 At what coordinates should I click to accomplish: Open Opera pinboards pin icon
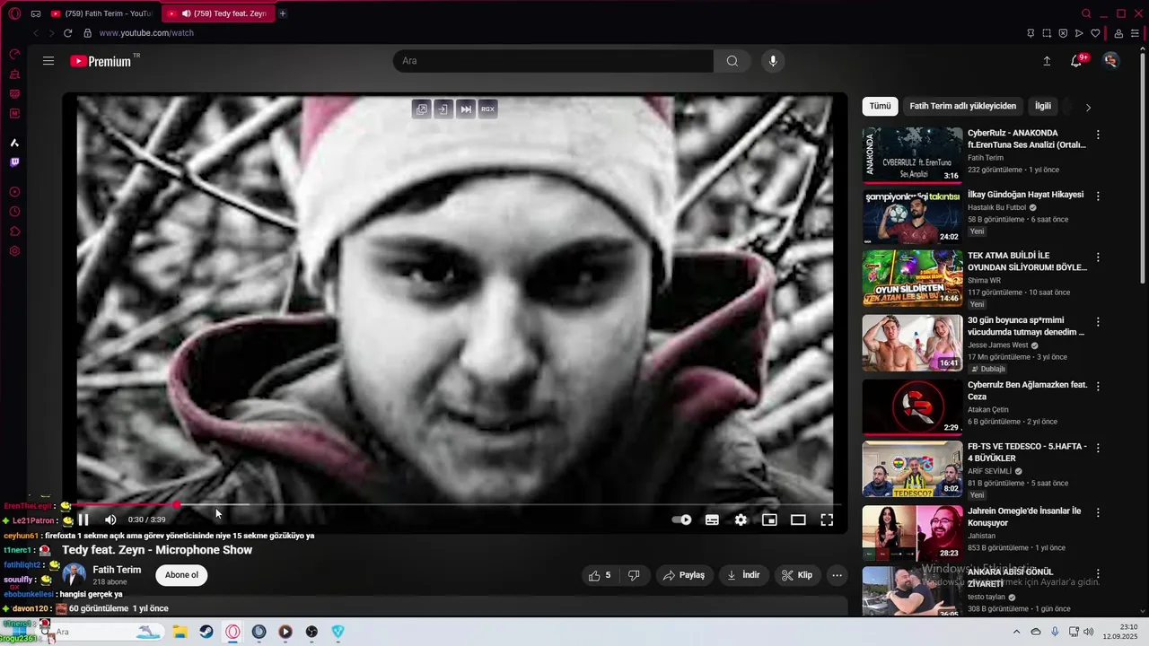(x=1031, y=33)
